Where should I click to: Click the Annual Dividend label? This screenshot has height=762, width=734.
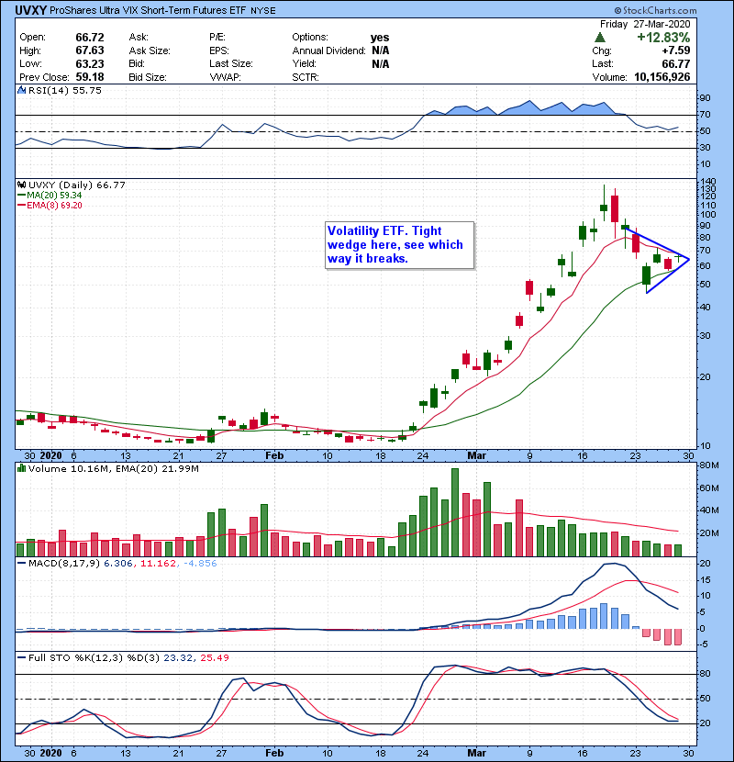click(328, 50)
